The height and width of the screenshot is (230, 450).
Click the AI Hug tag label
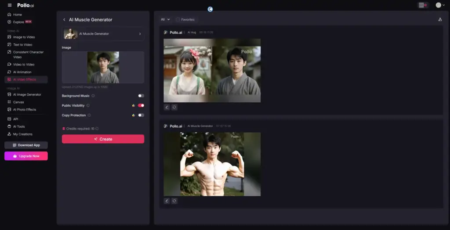[x=192, y=32]
